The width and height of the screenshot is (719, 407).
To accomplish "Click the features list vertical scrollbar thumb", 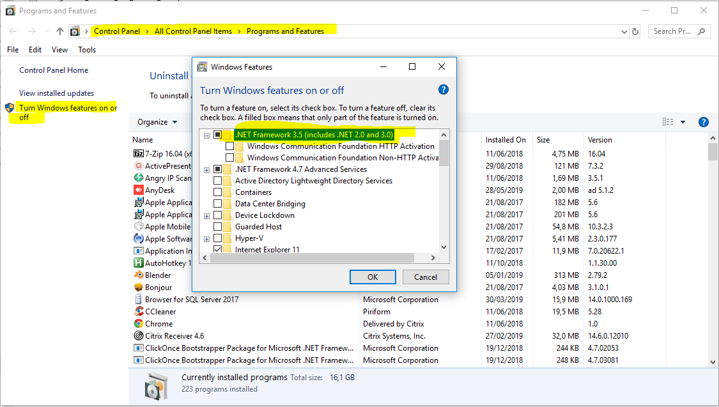I will pos(444,153).
